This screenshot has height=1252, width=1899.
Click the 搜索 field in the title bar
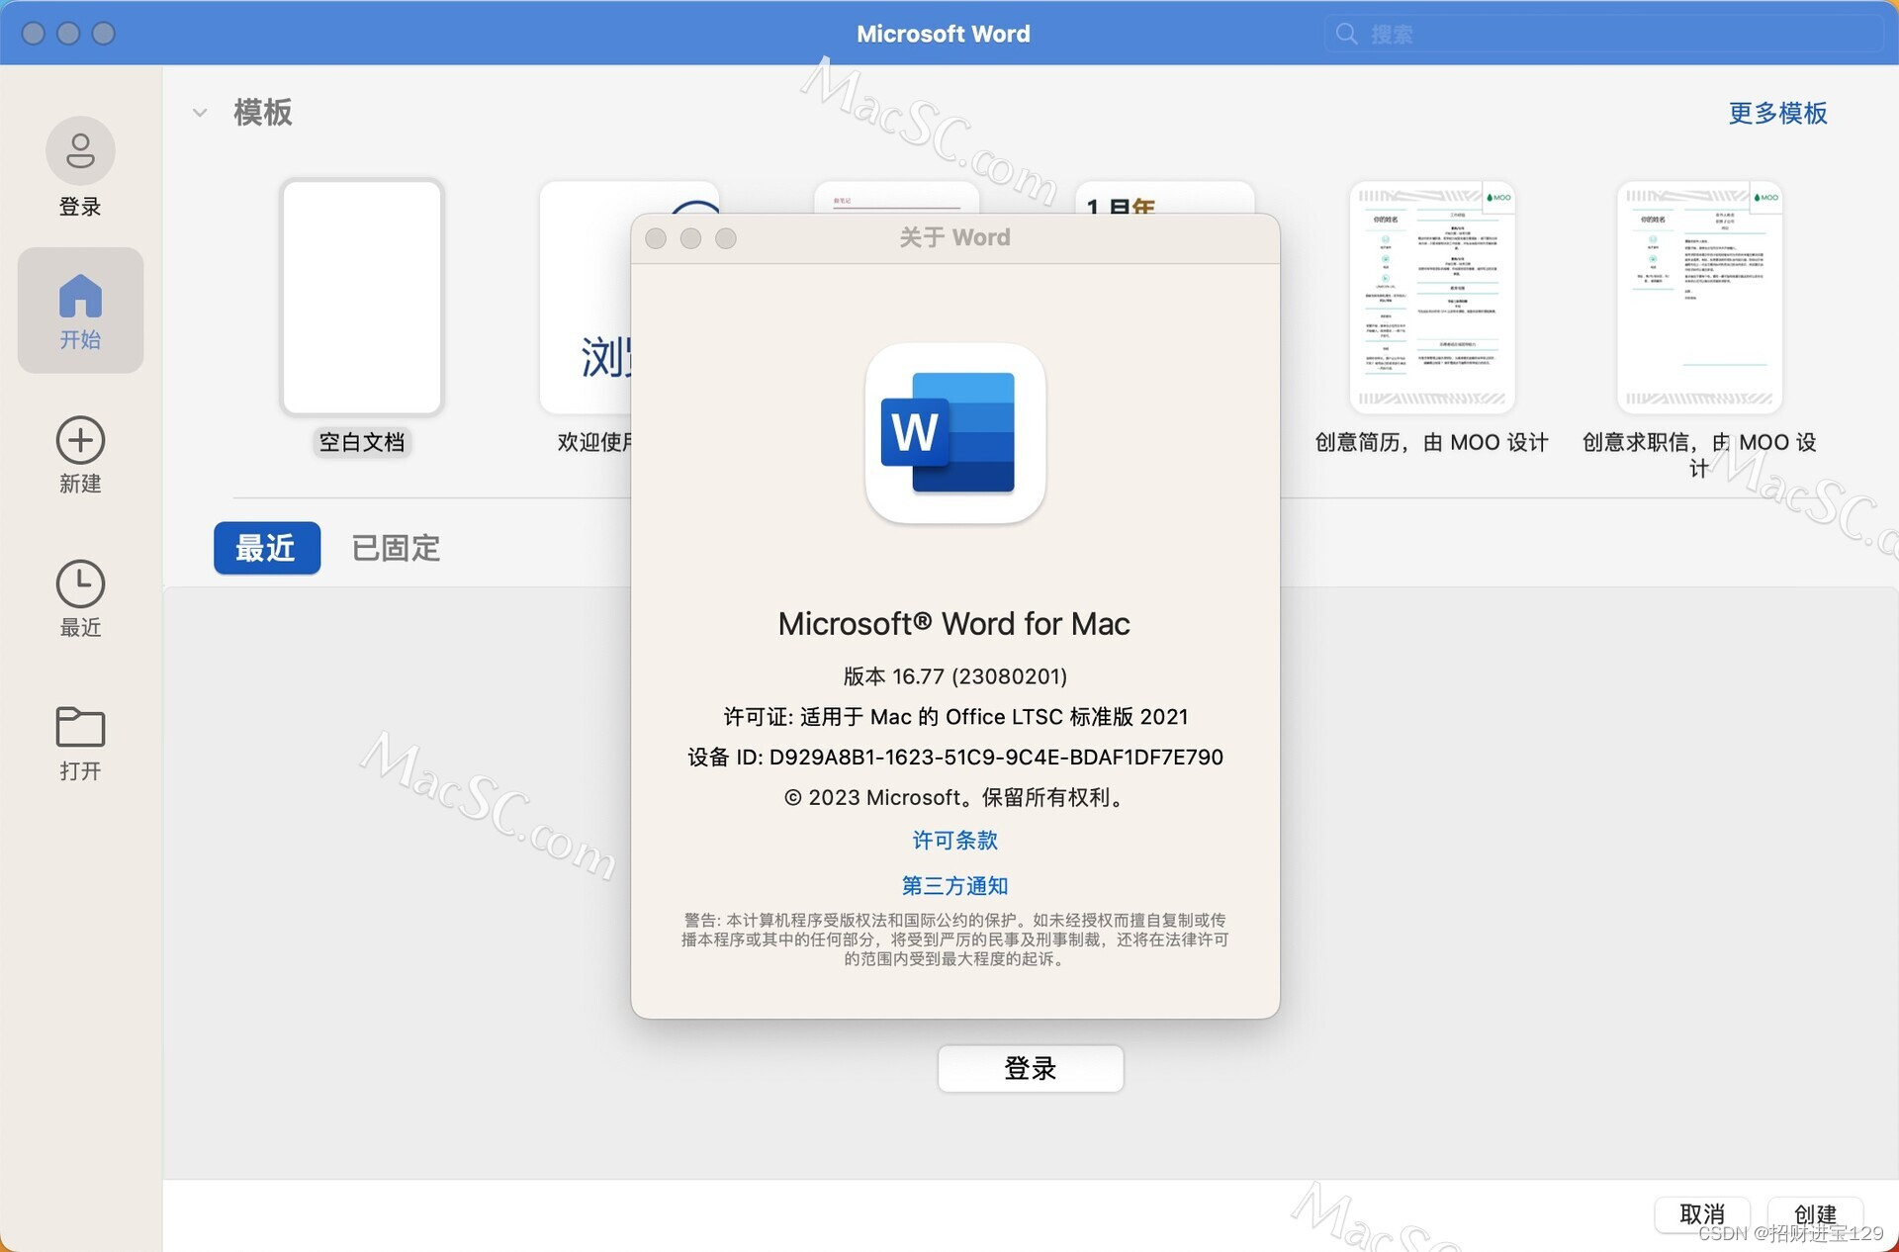(1602, 34)
